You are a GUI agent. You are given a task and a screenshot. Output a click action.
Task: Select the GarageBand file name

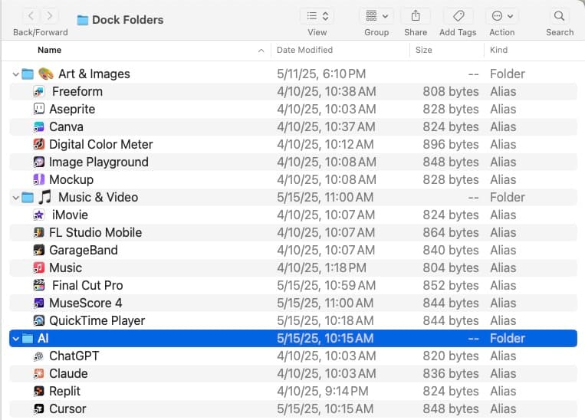click(x=84, y=250)
